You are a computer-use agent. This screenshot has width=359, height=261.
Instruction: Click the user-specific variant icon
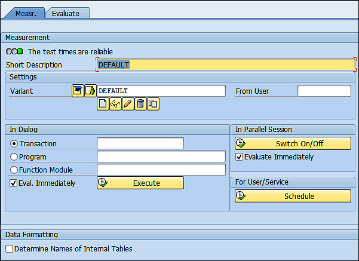[90, 91]
